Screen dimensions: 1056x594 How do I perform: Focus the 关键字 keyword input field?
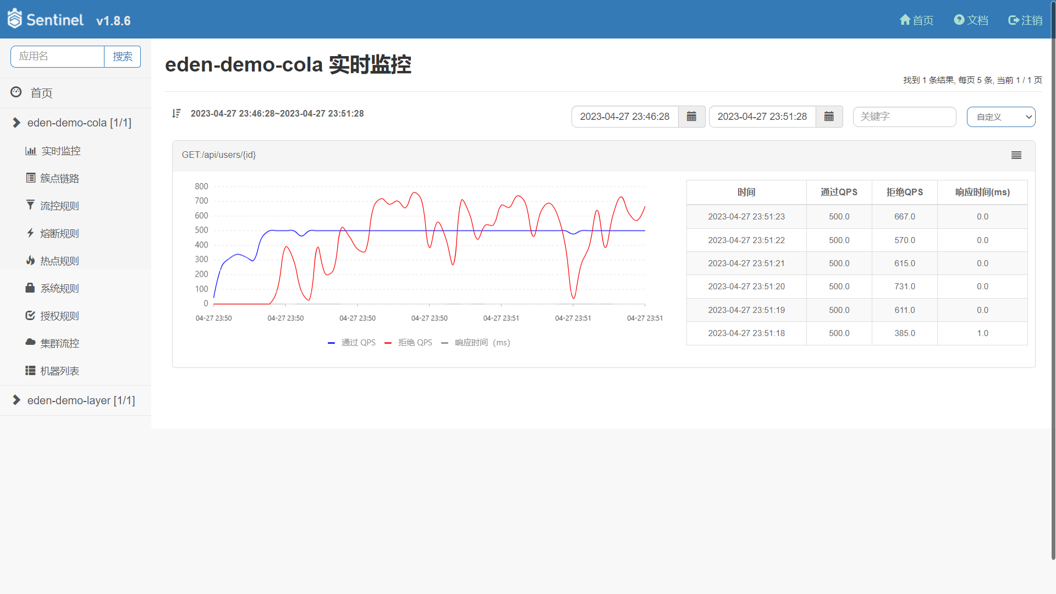[x=904, y=117]
